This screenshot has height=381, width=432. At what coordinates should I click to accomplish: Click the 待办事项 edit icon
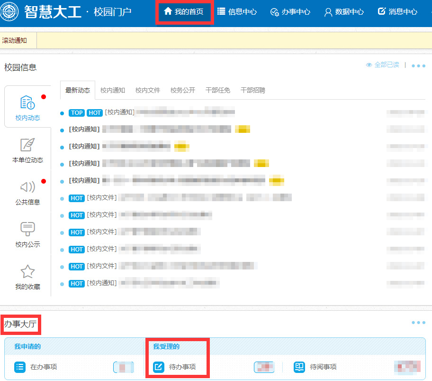tap(159, 367)
